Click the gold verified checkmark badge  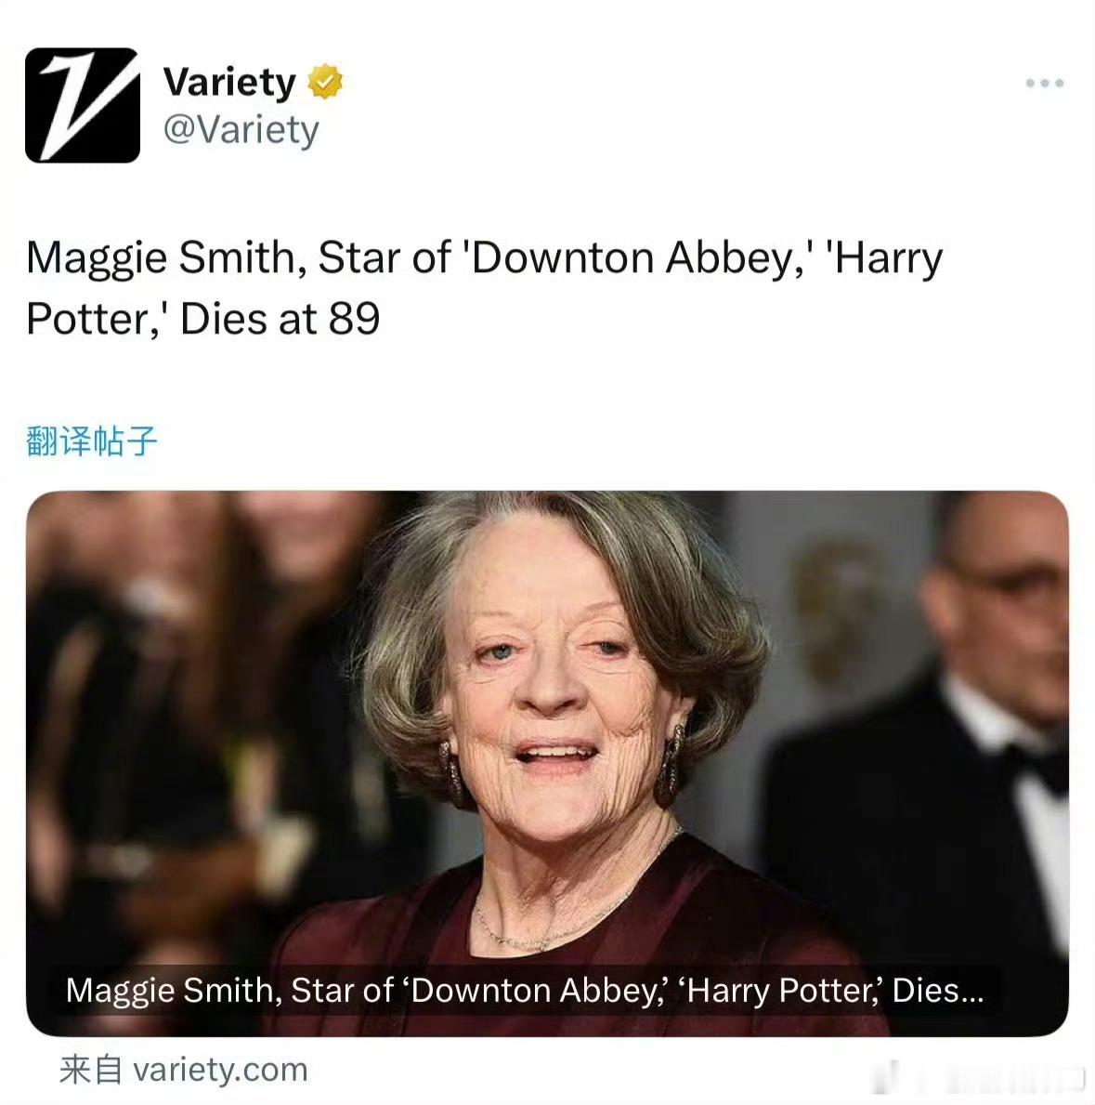pos(325,81)
